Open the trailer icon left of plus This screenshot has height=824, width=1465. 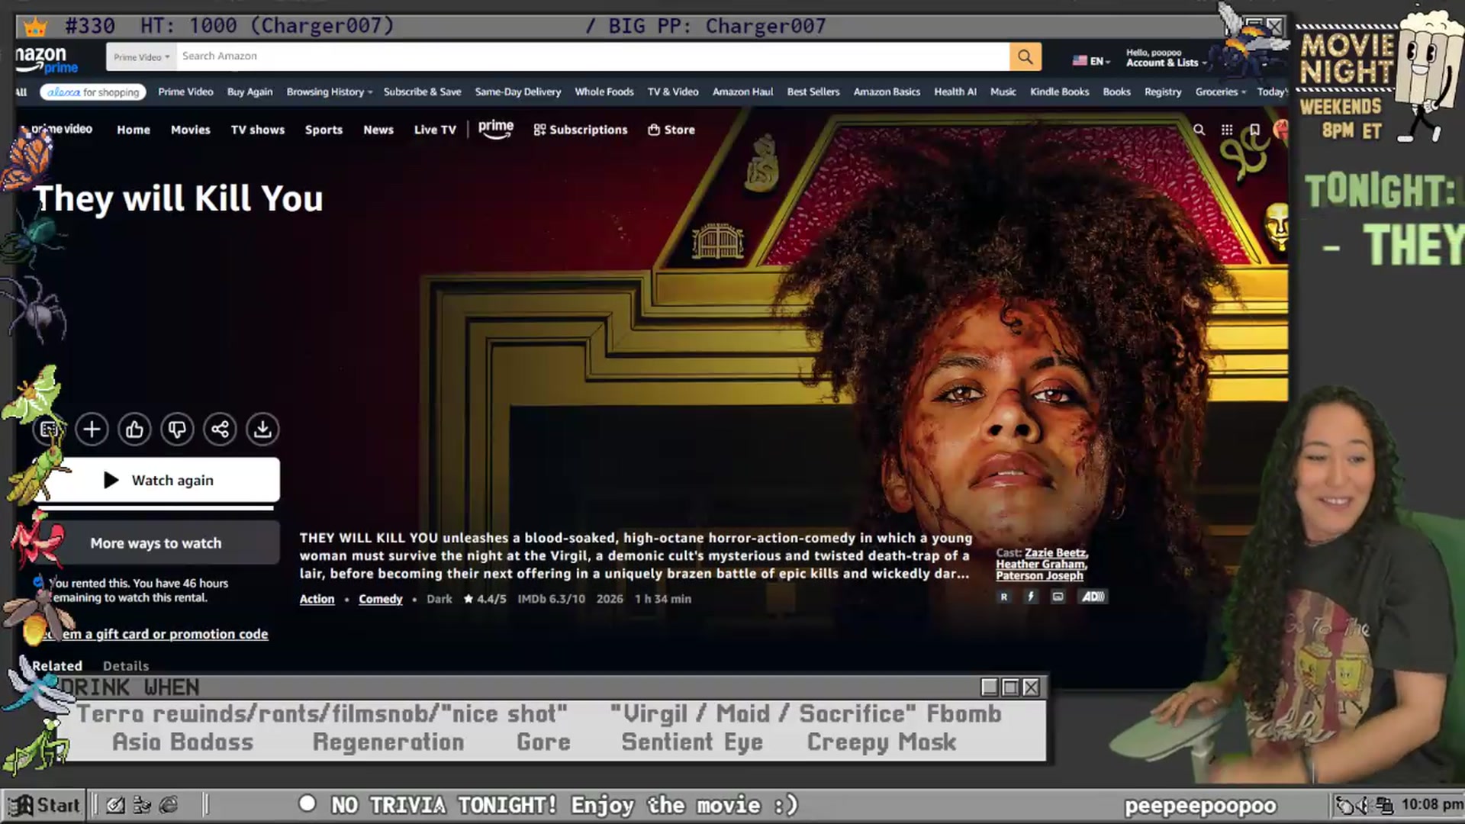49,429
